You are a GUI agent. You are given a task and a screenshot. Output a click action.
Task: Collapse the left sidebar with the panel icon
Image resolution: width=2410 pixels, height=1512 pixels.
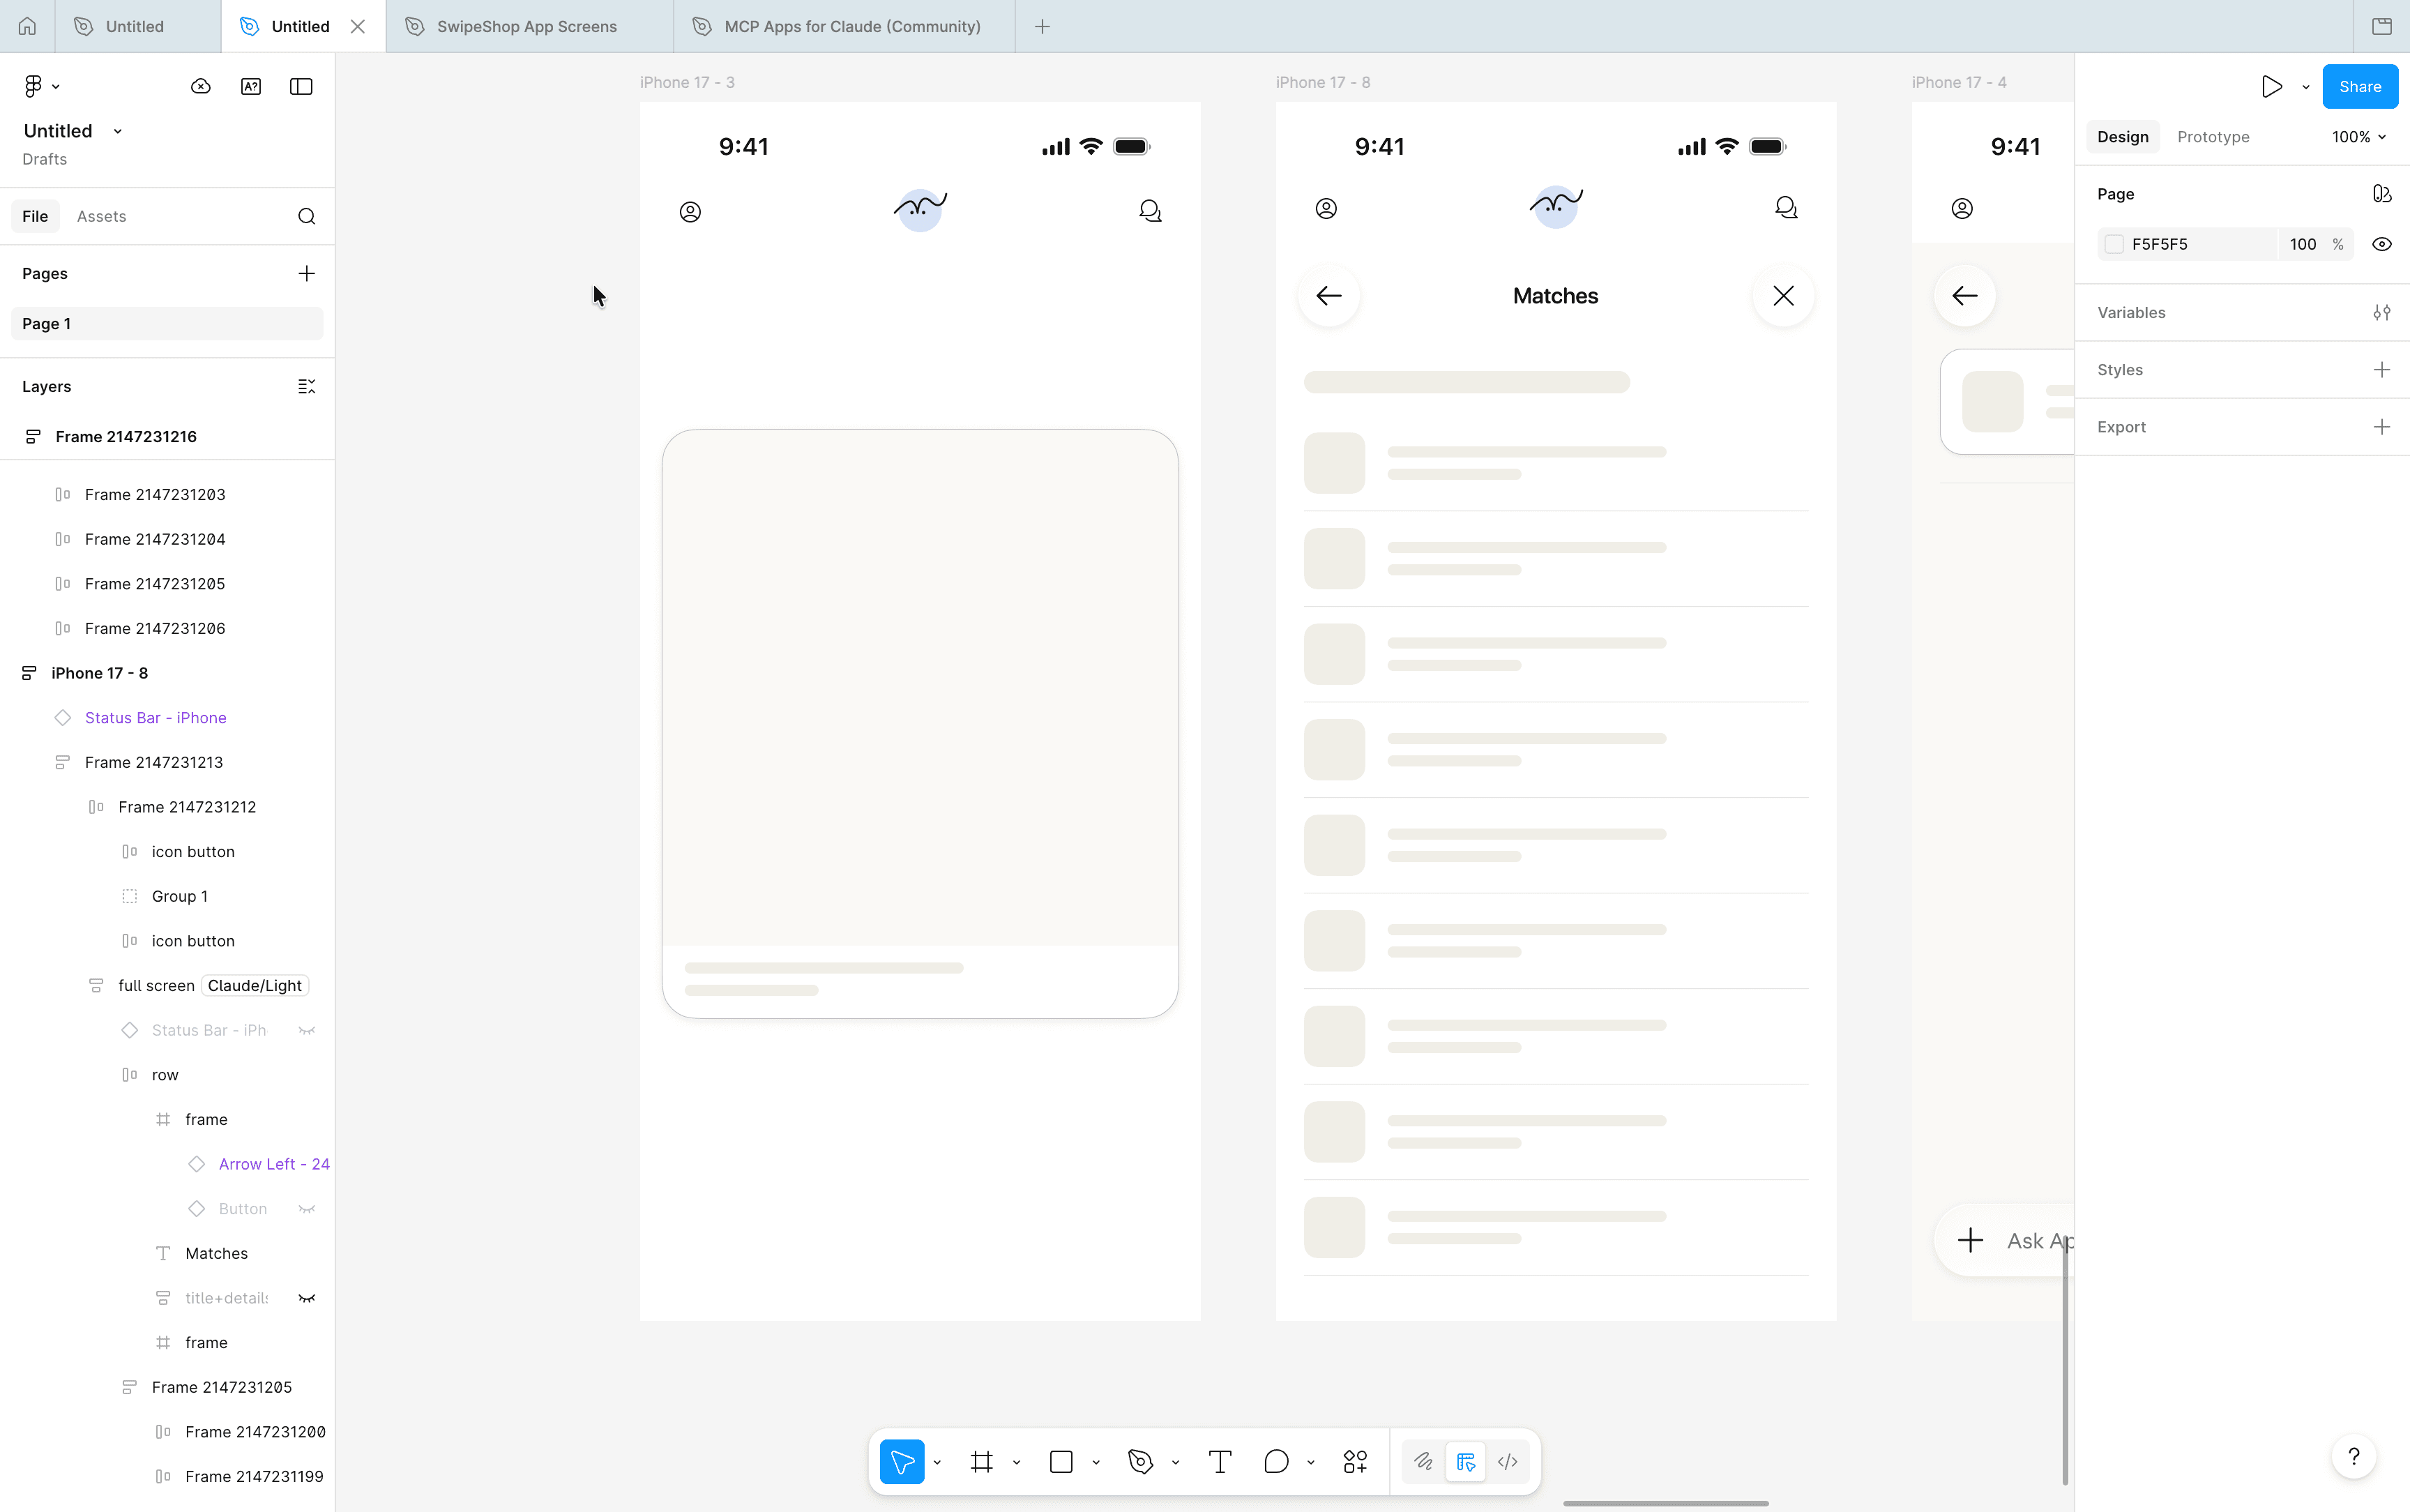(300, 87)
